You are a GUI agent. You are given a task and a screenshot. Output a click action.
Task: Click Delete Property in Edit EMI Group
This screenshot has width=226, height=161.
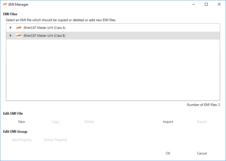(55, 140)
